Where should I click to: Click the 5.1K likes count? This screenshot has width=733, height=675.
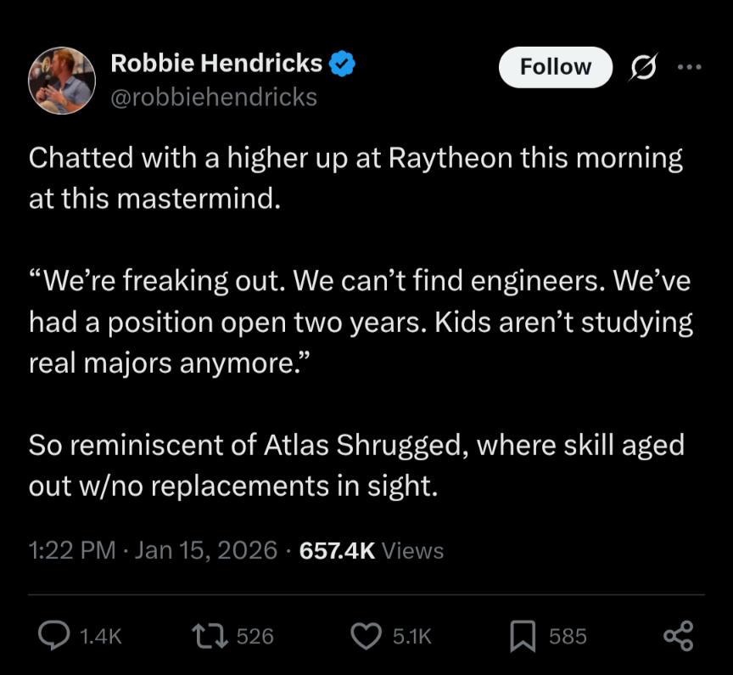tap(412, 636)
